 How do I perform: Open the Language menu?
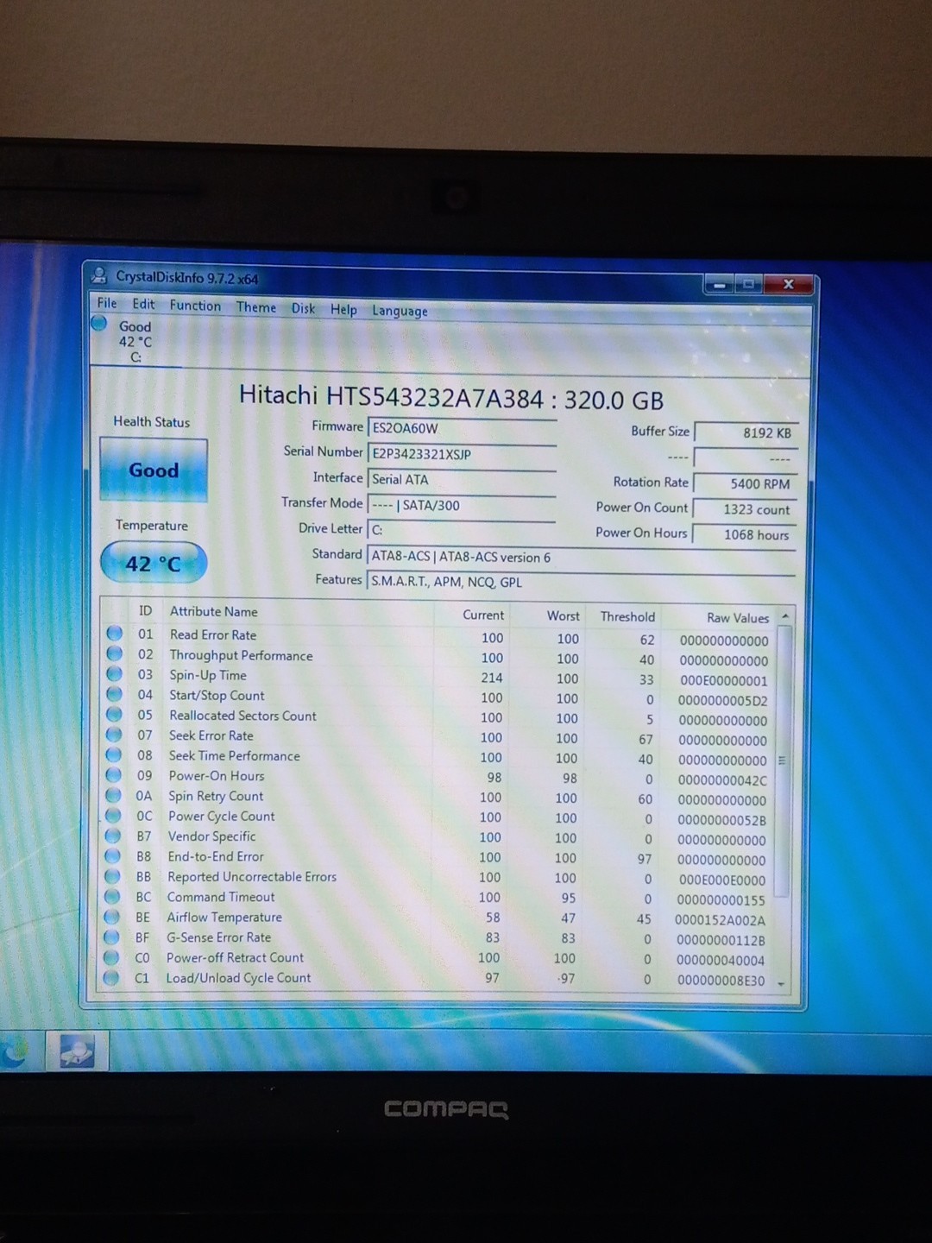(x=400, y=311)
